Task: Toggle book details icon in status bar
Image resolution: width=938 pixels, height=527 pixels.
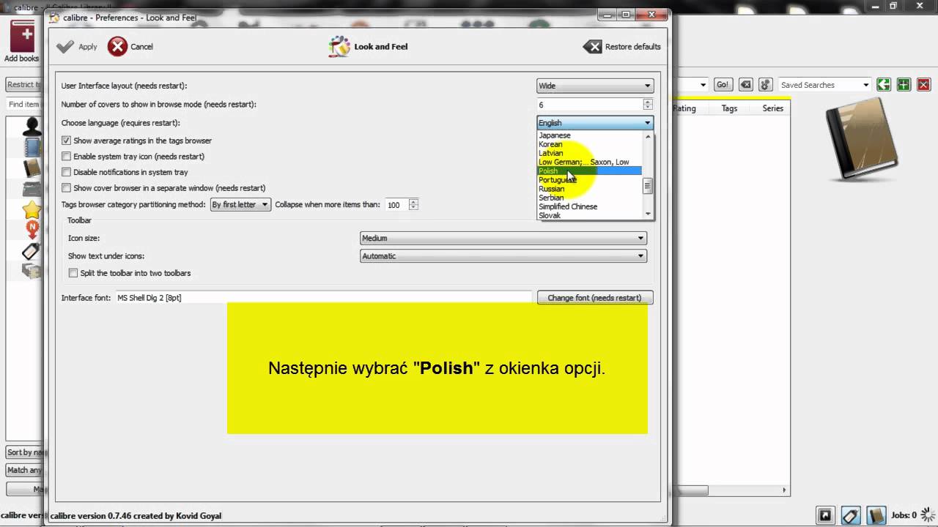Action: coord(876,515)
